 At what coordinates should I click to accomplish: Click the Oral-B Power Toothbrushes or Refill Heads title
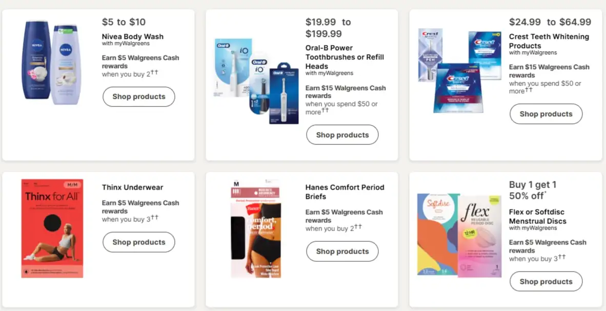(x=345, y=57)
